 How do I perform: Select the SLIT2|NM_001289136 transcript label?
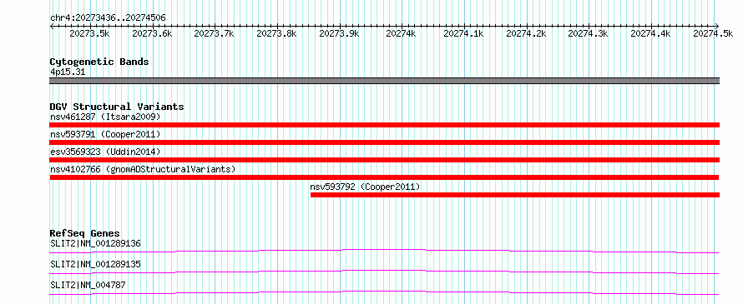coord(95,244)
